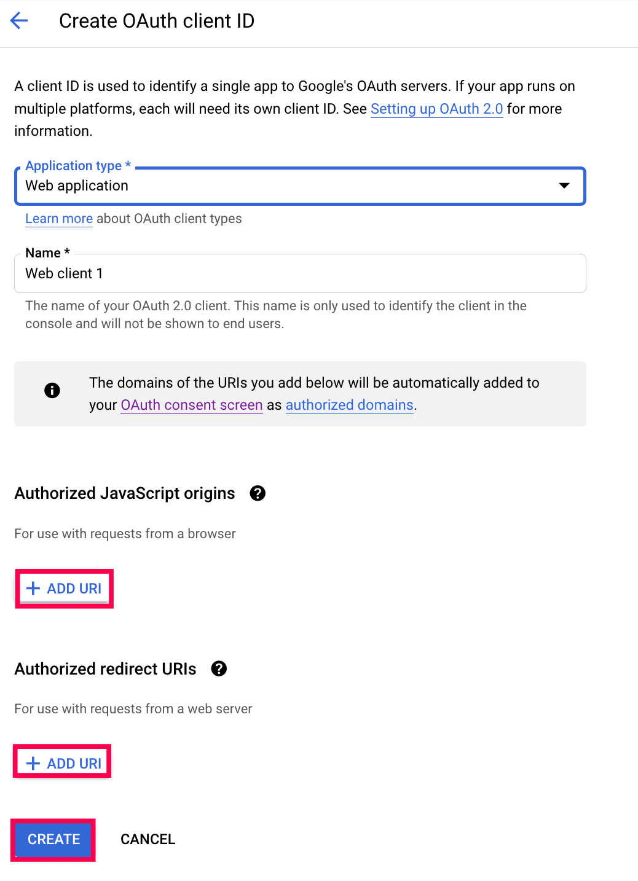
Task: Click the back arrow icon
Action: [x=20, y=21]
